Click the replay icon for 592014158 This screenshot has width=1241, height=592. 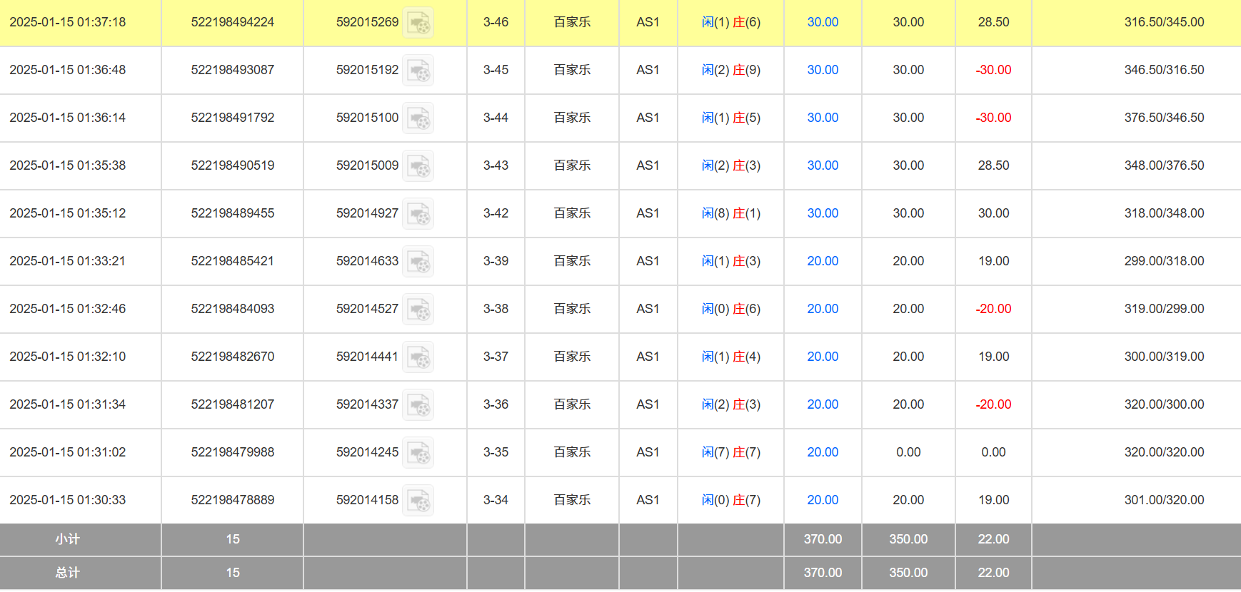tap(418, 501)
